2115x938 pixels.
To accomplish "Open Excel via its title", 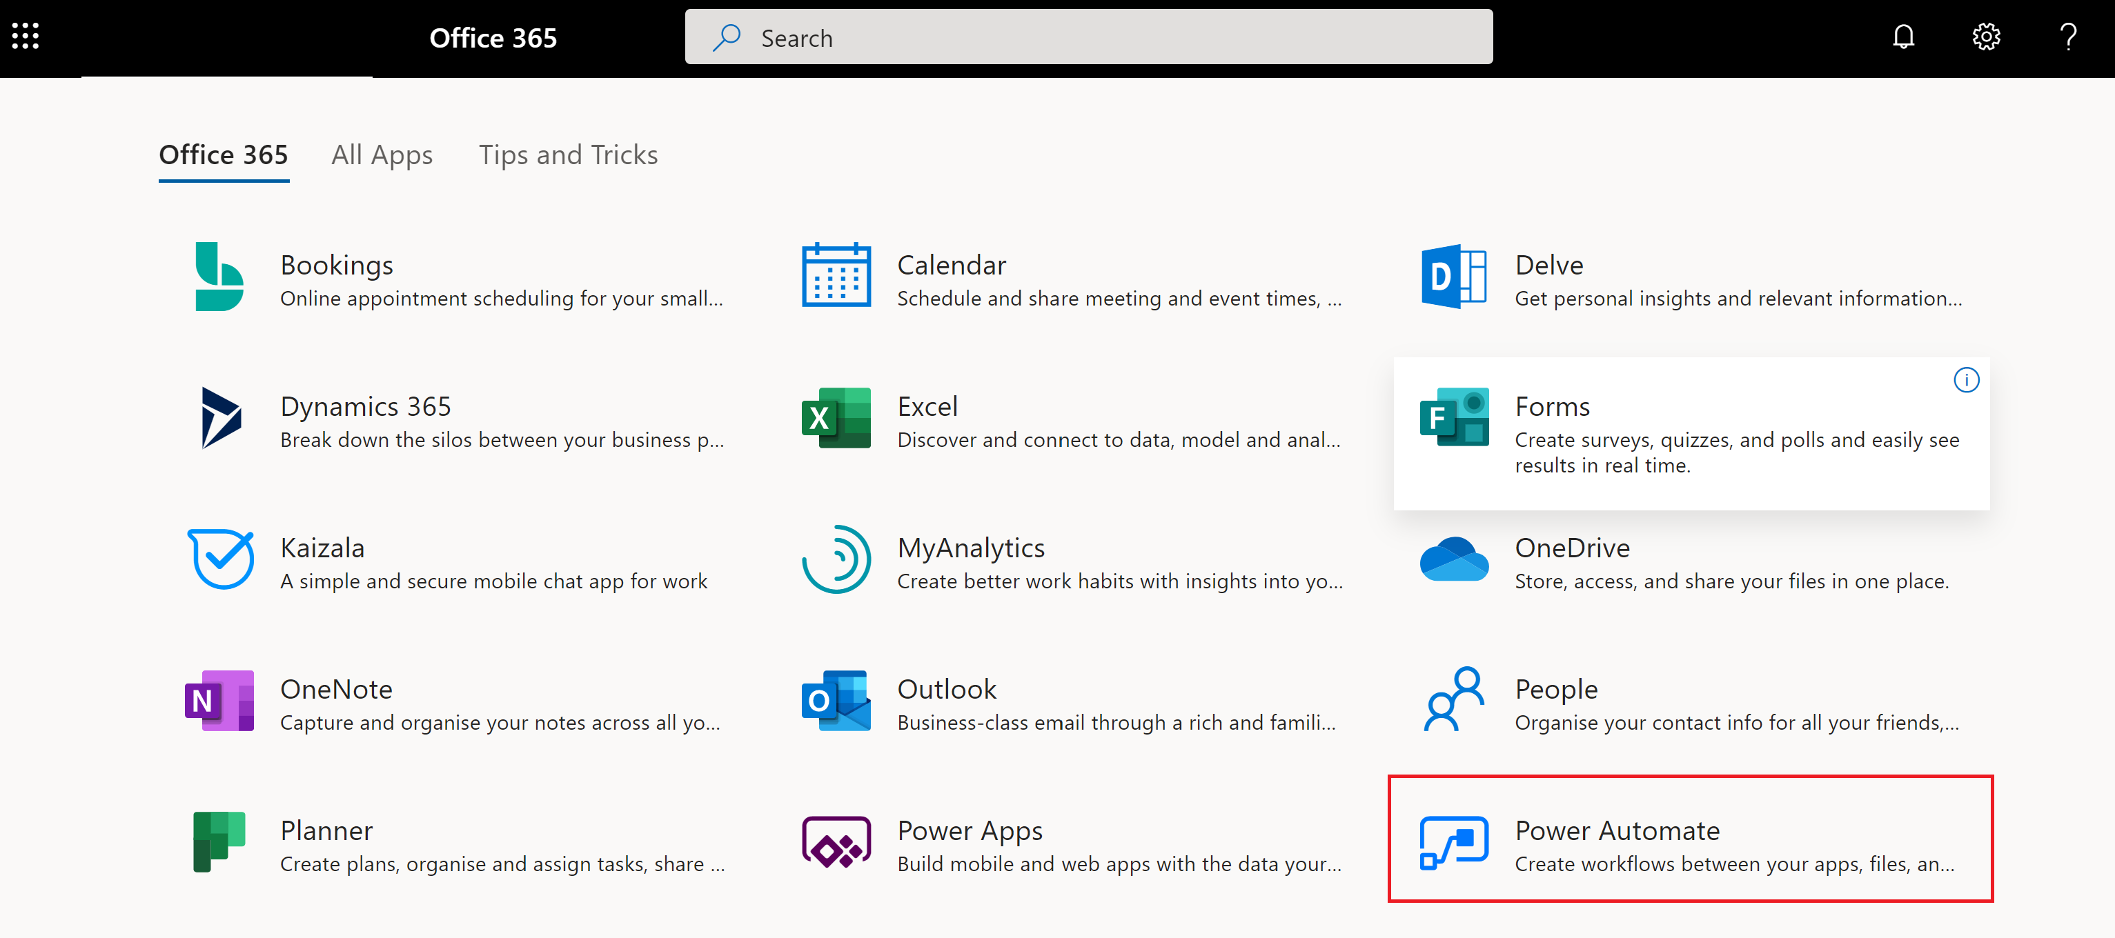I will (x=928, y=406).
